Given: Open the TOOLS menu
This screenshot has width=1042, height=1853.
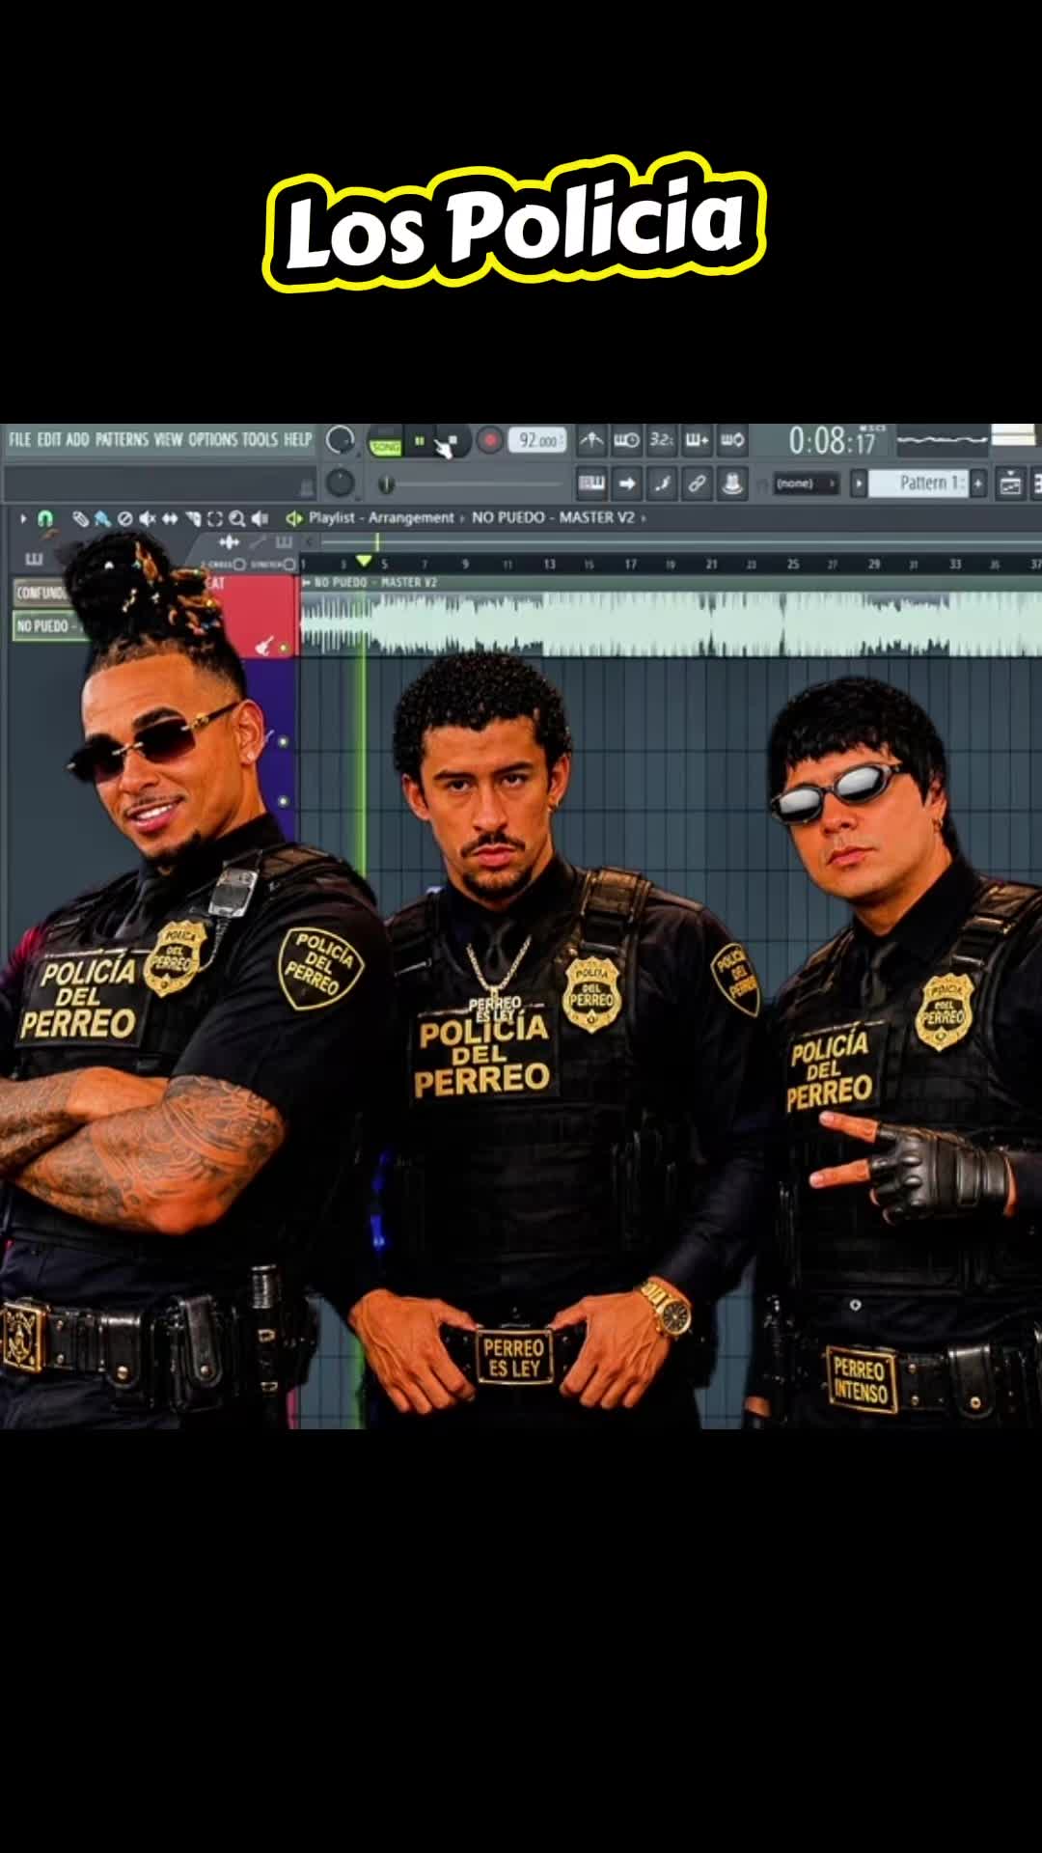Looking at the screenshot, I should [260, 439].
